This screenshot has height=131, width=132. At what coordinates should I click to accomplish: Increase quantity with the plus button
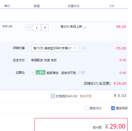[45, 28]
